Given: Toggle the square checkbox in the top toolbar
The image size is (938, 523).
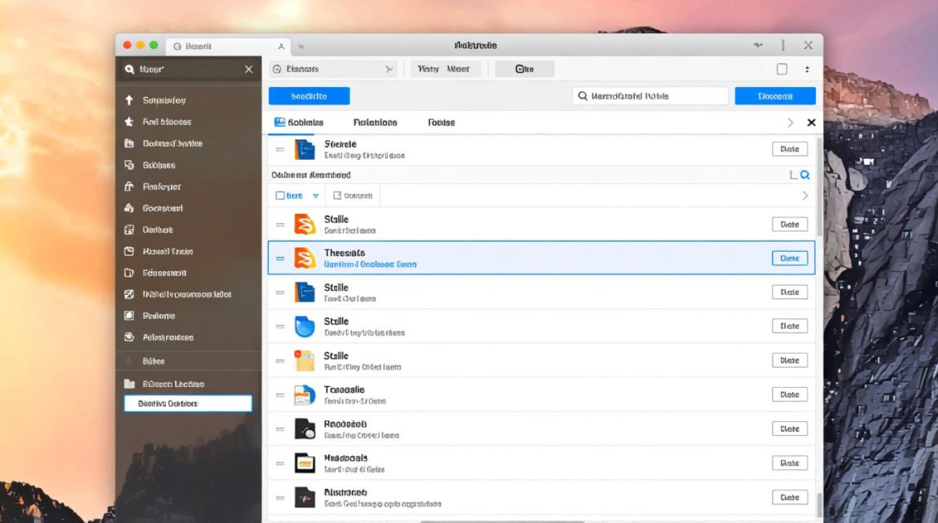Looking at the screenshot, I should (x=782, y=69).
